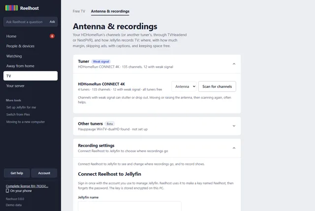Click the More tools heading

click(13, 100)
